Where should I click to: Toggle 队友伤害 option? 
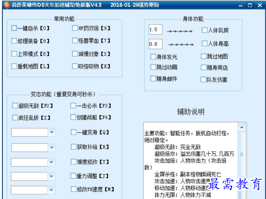tap(203, 80)
